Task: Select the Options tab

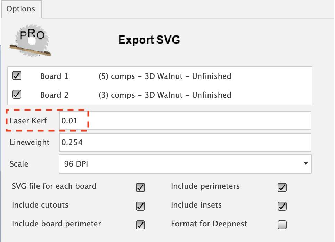Action: click(21, 9)
